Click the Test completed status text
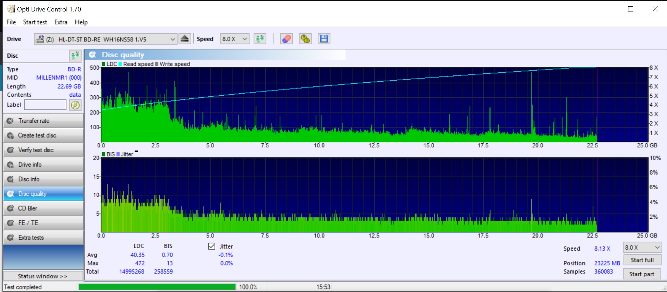667x292 pixels. pos(23,287)
